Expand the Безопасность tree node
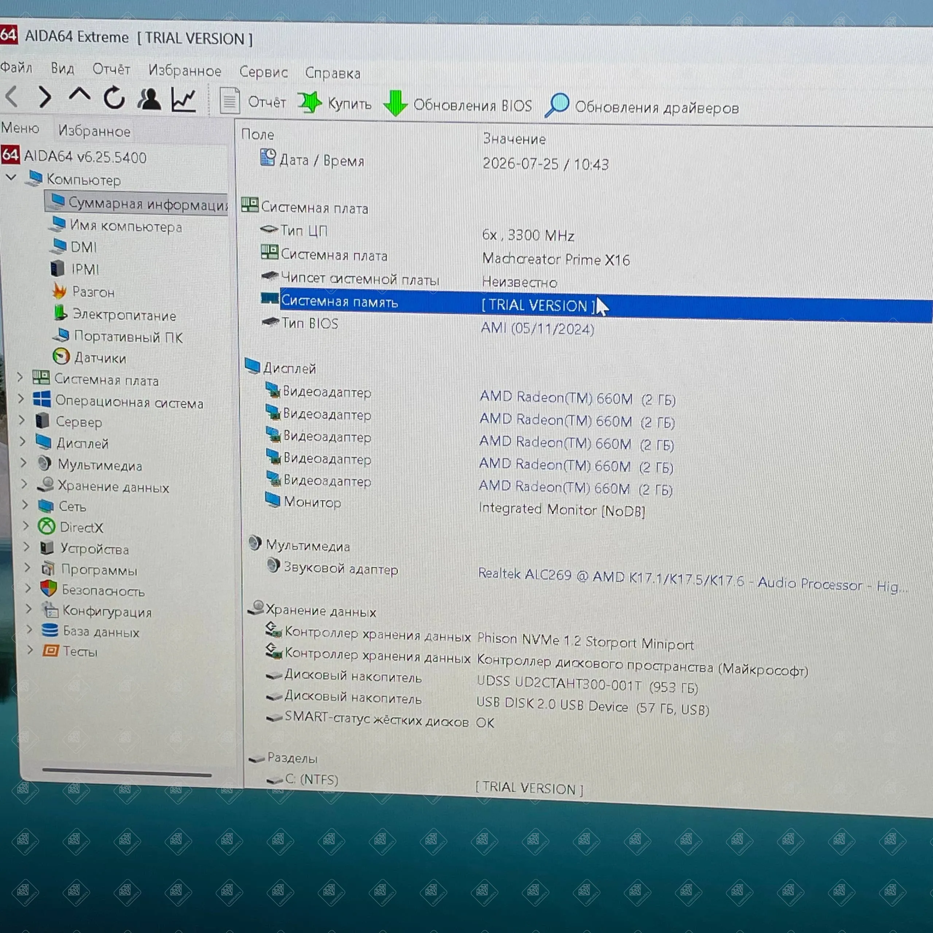 28,588
